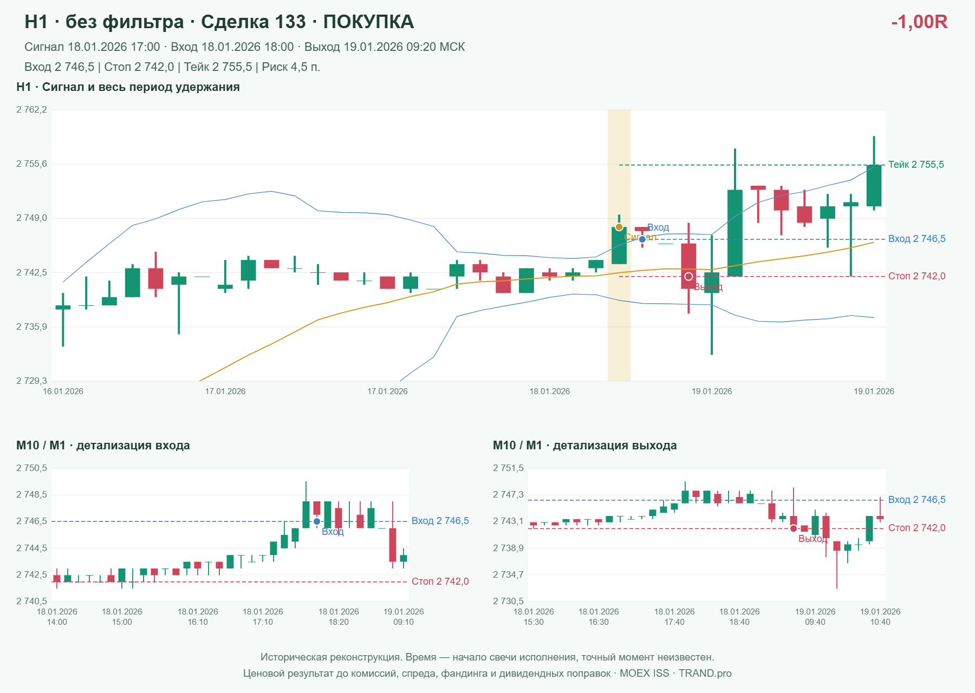This screenshot has width=975, height=693.
Task: Click the "19.01.2026 09:10" time label
Action: coord(404,617)
